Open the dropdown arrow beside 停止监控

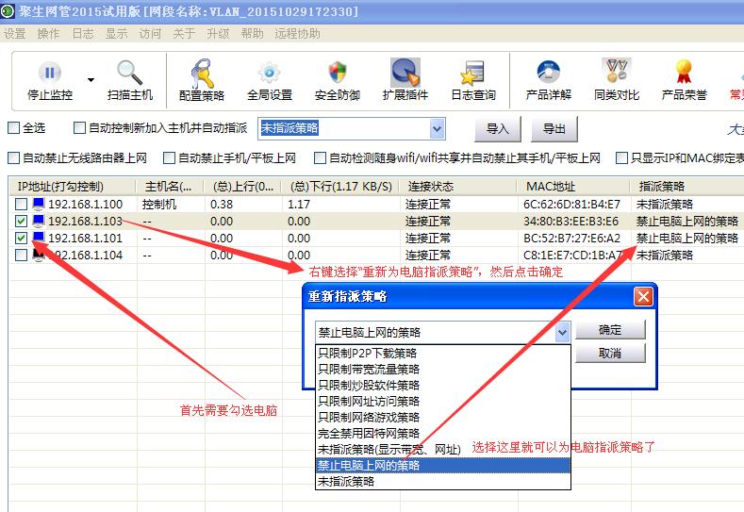pyautogui.click(x=91, y=80)
